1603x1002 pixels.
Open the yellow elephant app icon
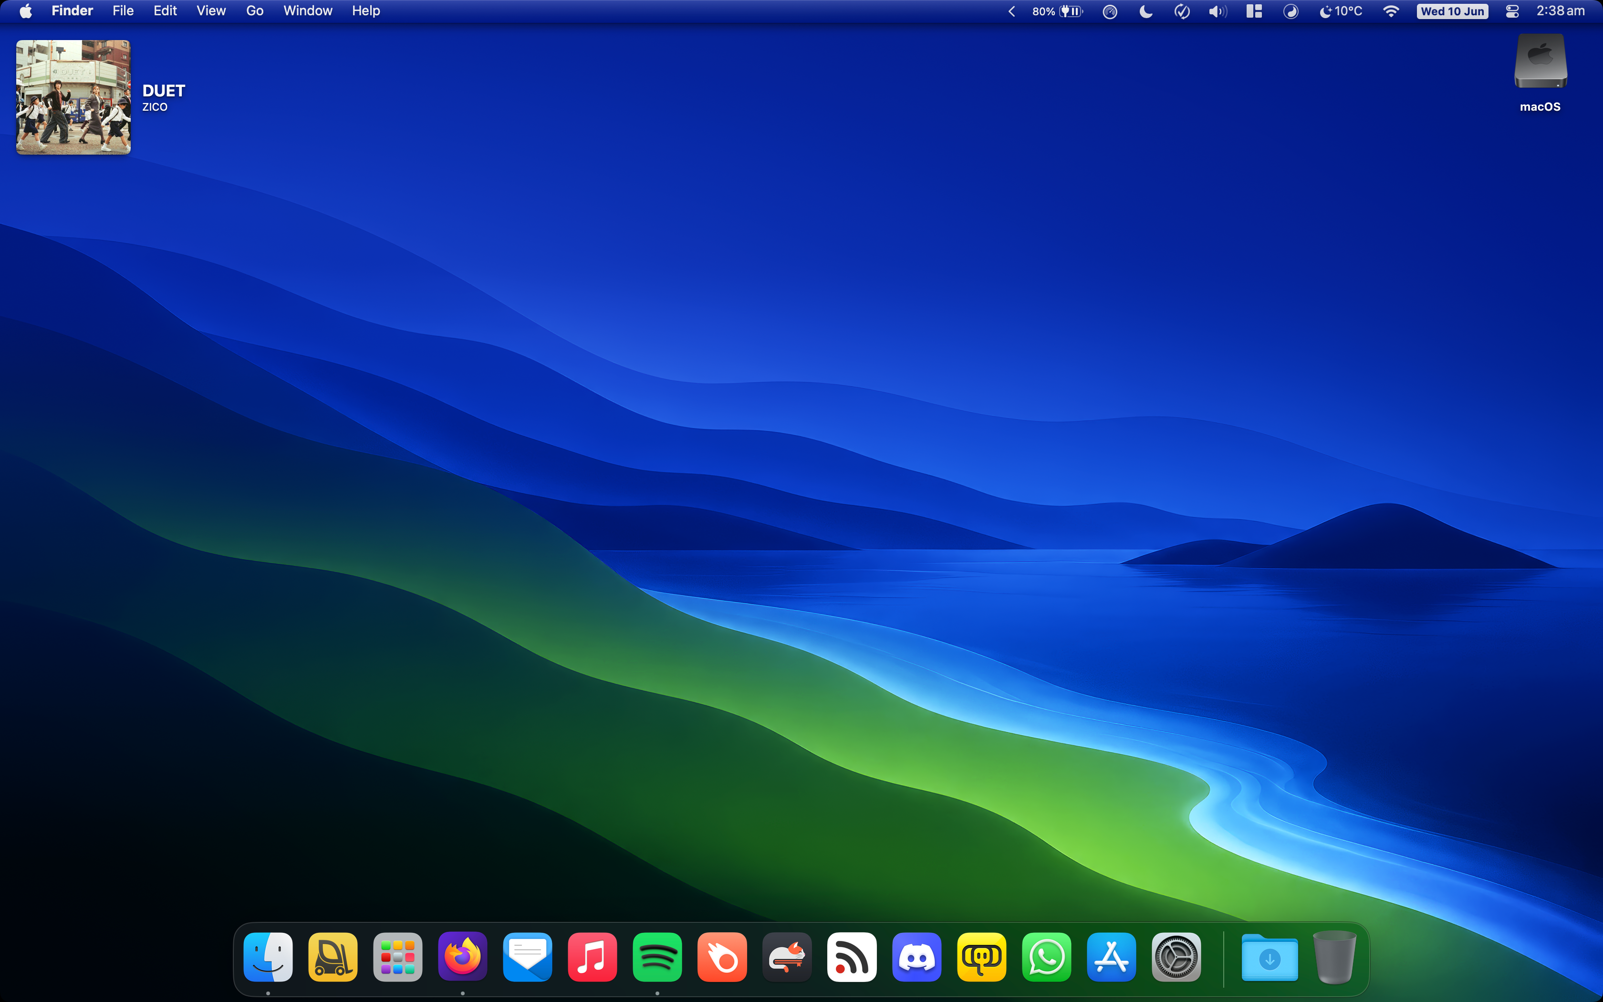[x=982, y=957]
